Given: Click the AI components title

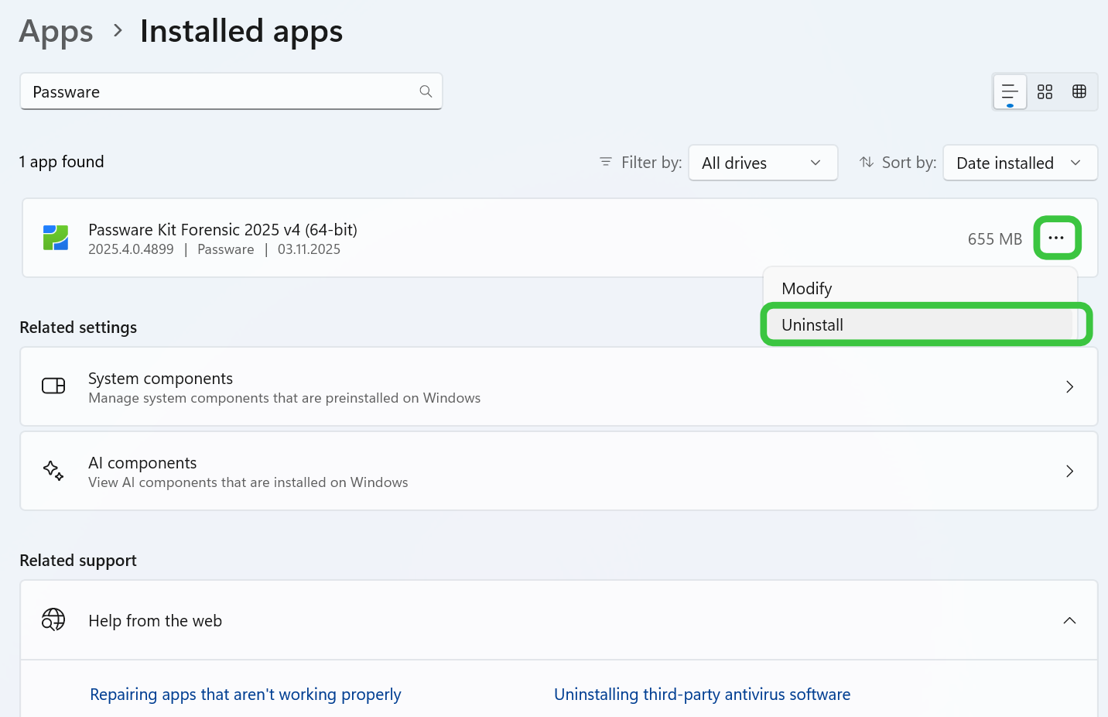Looking at the screenshot, I should point(142,462).
